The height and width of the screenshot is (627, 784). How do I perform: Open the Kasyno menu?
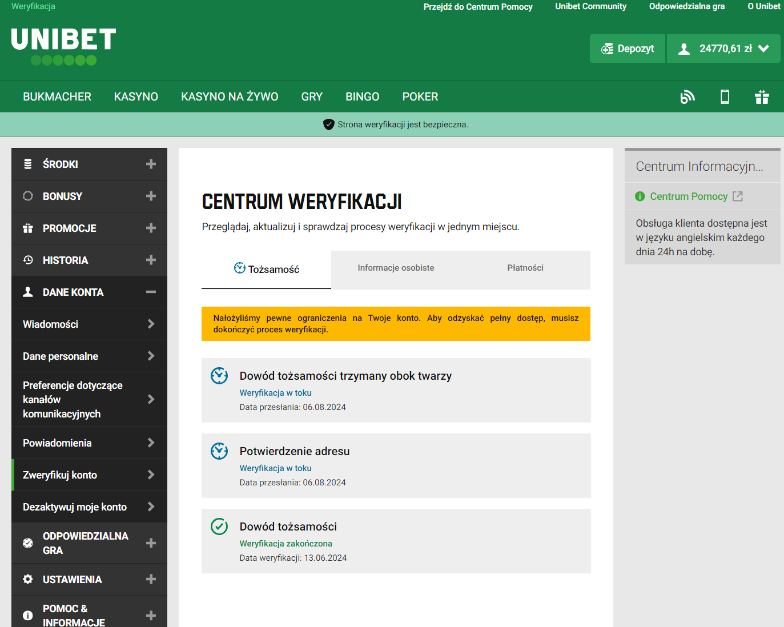tap(136, 97)
